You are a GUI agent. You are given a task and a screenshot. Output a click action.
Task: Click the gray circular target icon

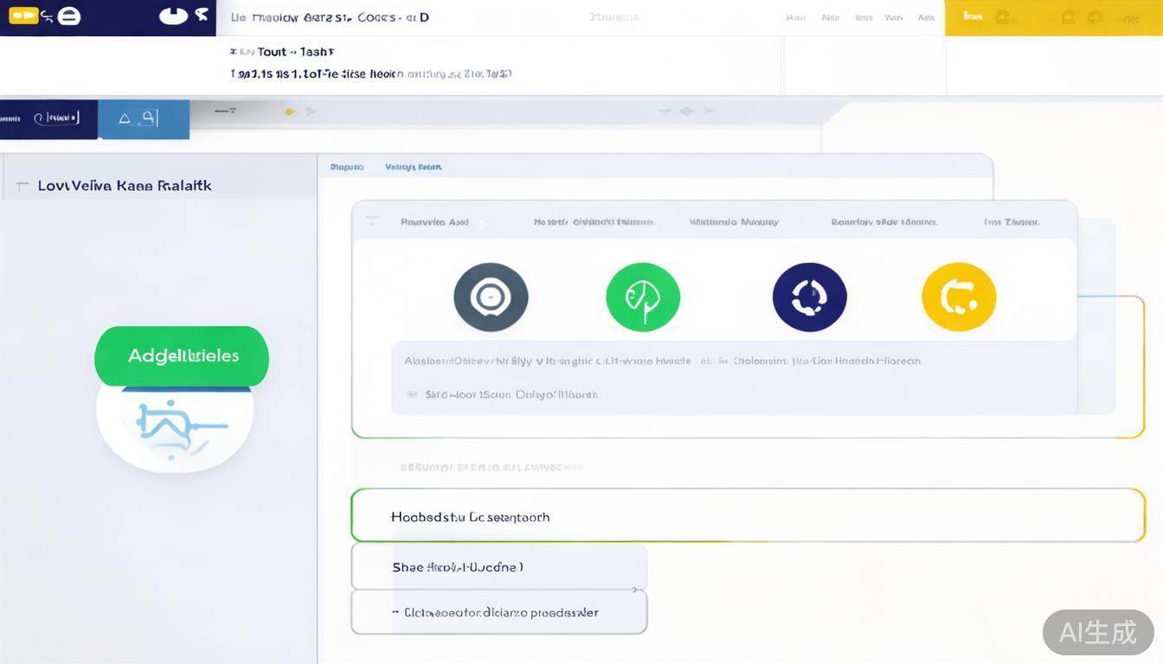pos(491,297)
